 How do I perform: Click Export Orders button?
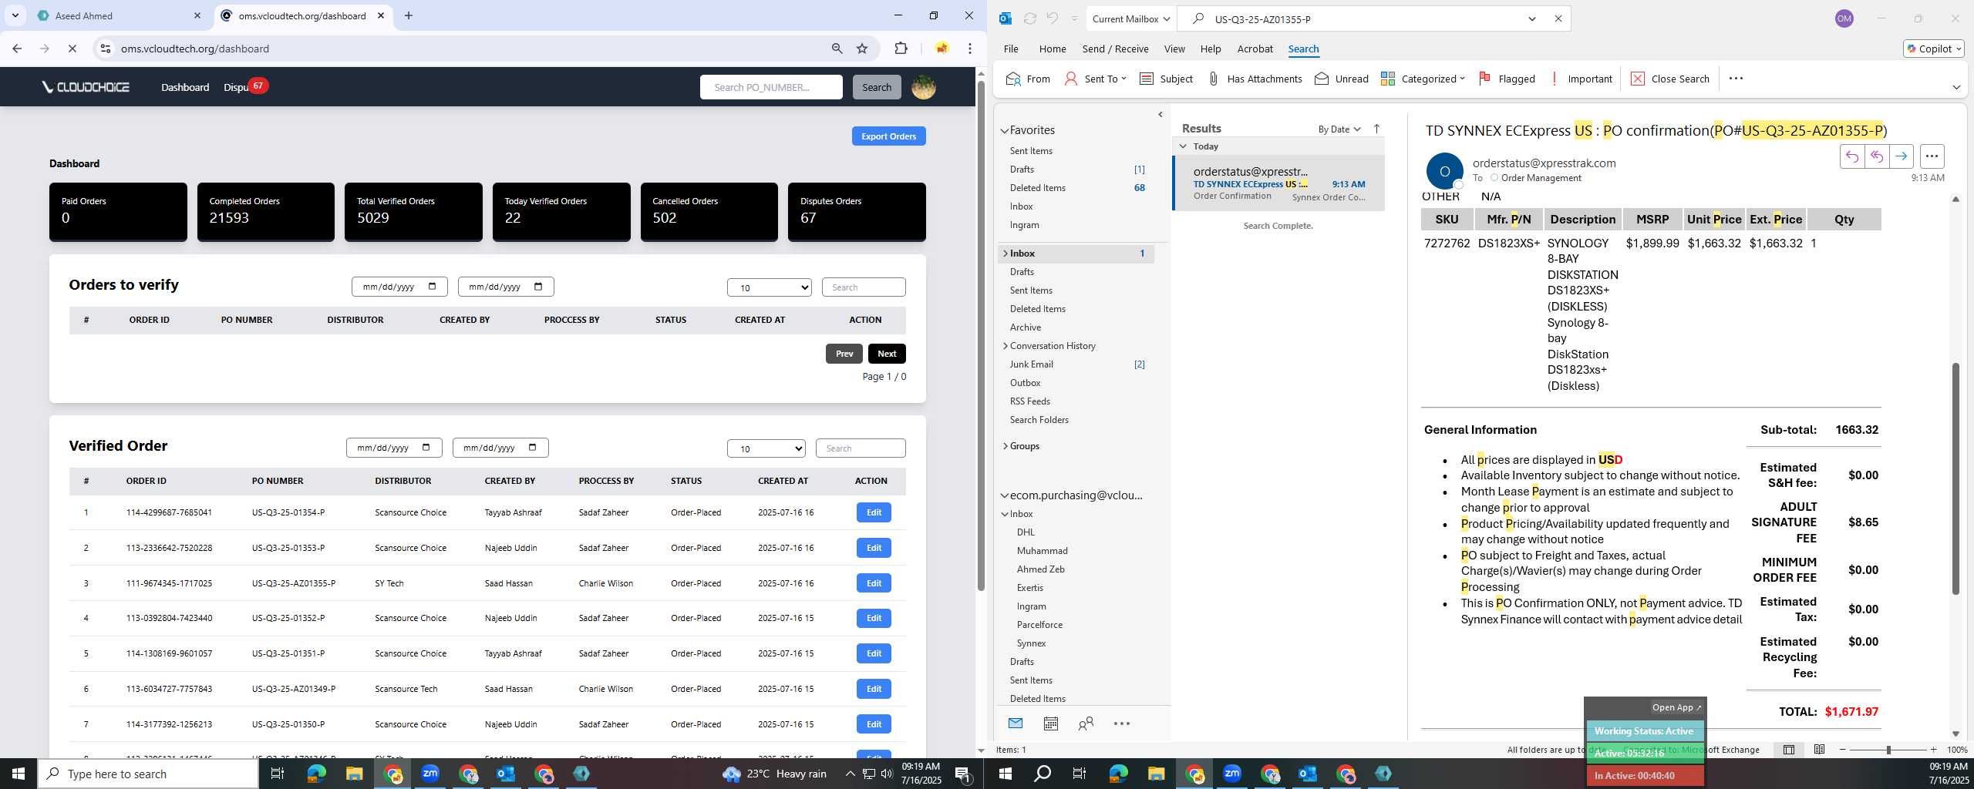coord(888,136)
